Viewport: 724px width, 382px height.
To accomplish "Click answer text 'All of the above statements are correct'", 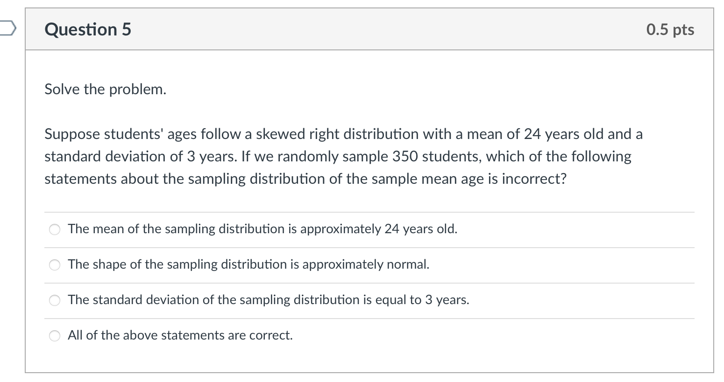I will [x=180, y=335].
